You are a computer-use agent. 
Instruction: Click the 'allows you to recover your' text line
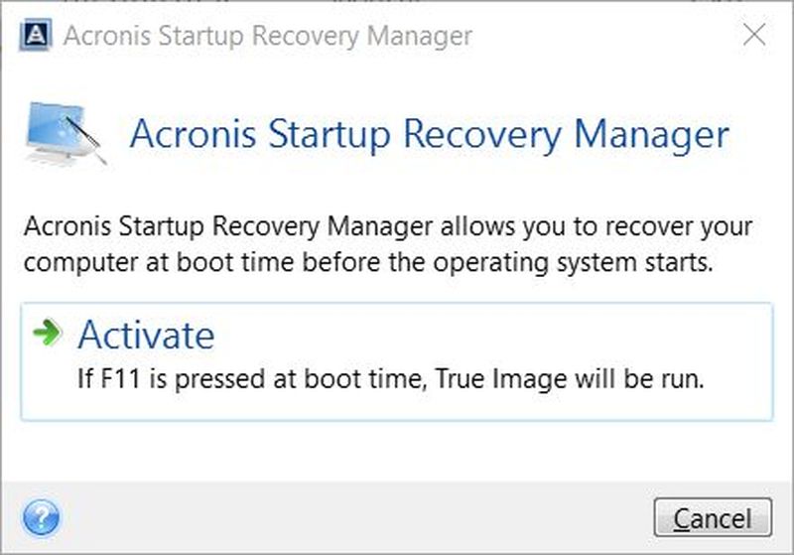tap(389, 226)
